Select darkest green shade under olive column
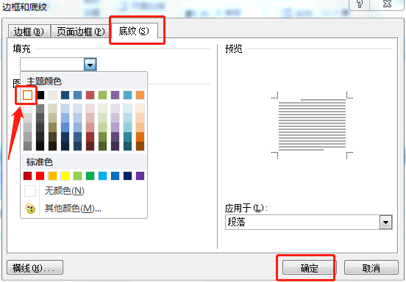This screenshot has width=406, height=282. pos(102,146)
